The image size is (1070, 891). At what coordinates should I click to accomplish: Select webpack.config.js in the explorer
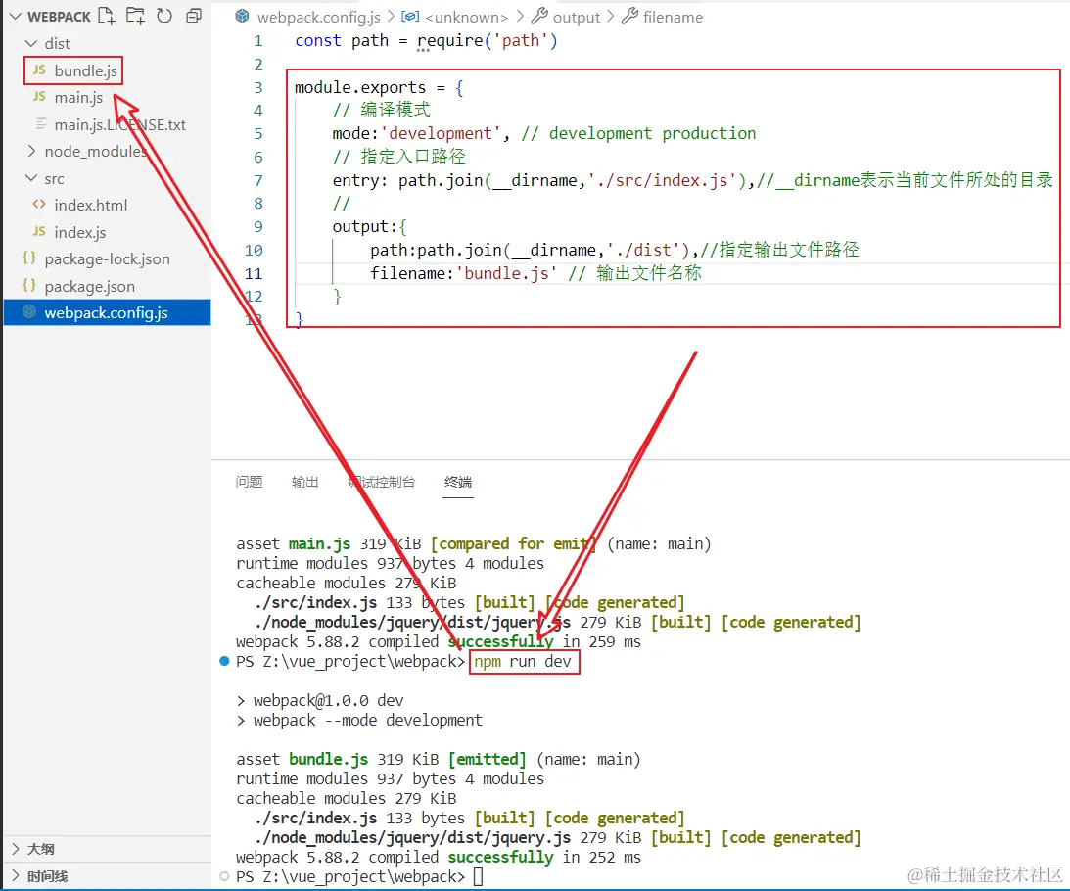point(107,312)
